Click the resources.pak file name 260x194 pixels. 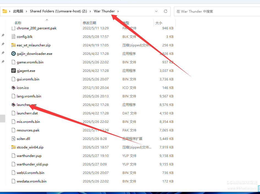click(28, 130)
